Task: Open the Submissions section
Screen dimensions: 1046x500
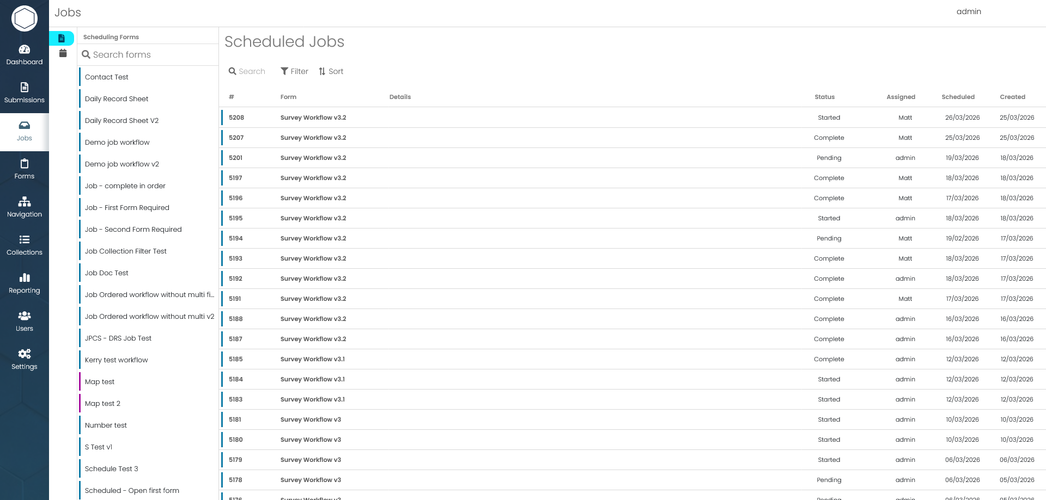Action: [24, 92]
